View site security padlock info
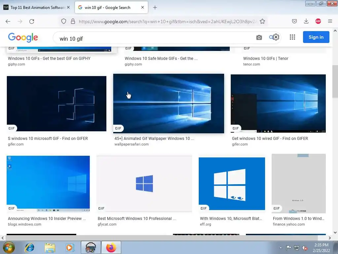 [x=73, y=21]
